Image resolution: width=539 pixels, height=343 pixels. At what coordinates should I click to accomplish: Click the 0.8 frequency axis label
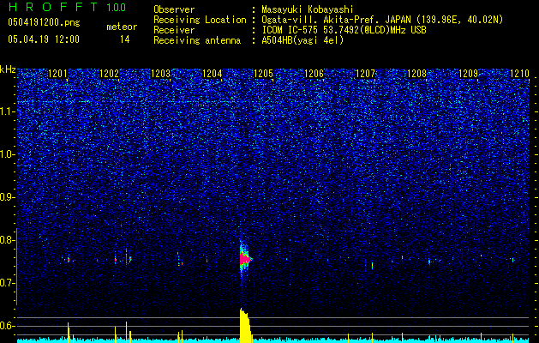point(7,240)
